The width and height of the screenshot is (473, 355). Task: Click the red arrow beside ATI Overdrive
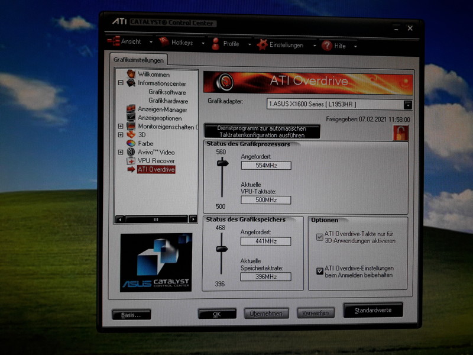pos(131,169)
